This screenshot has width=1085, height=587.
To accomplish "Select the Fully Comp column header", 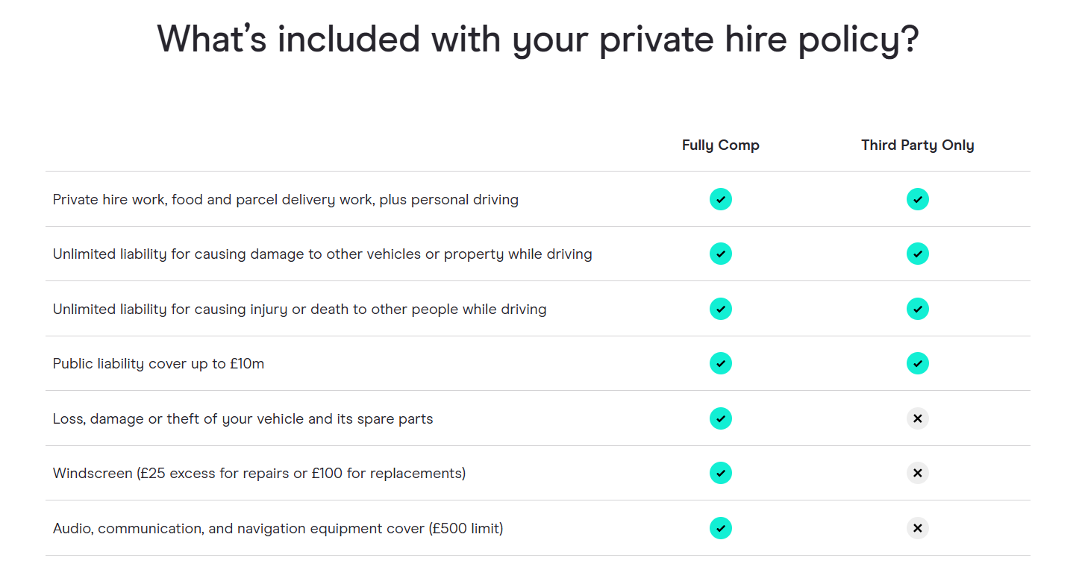I will (721, 145).
